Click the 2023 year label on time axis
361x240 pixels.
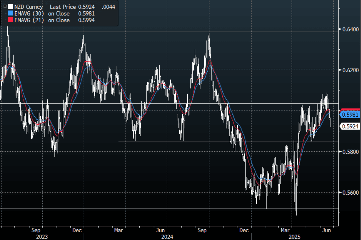click(42, 237)
